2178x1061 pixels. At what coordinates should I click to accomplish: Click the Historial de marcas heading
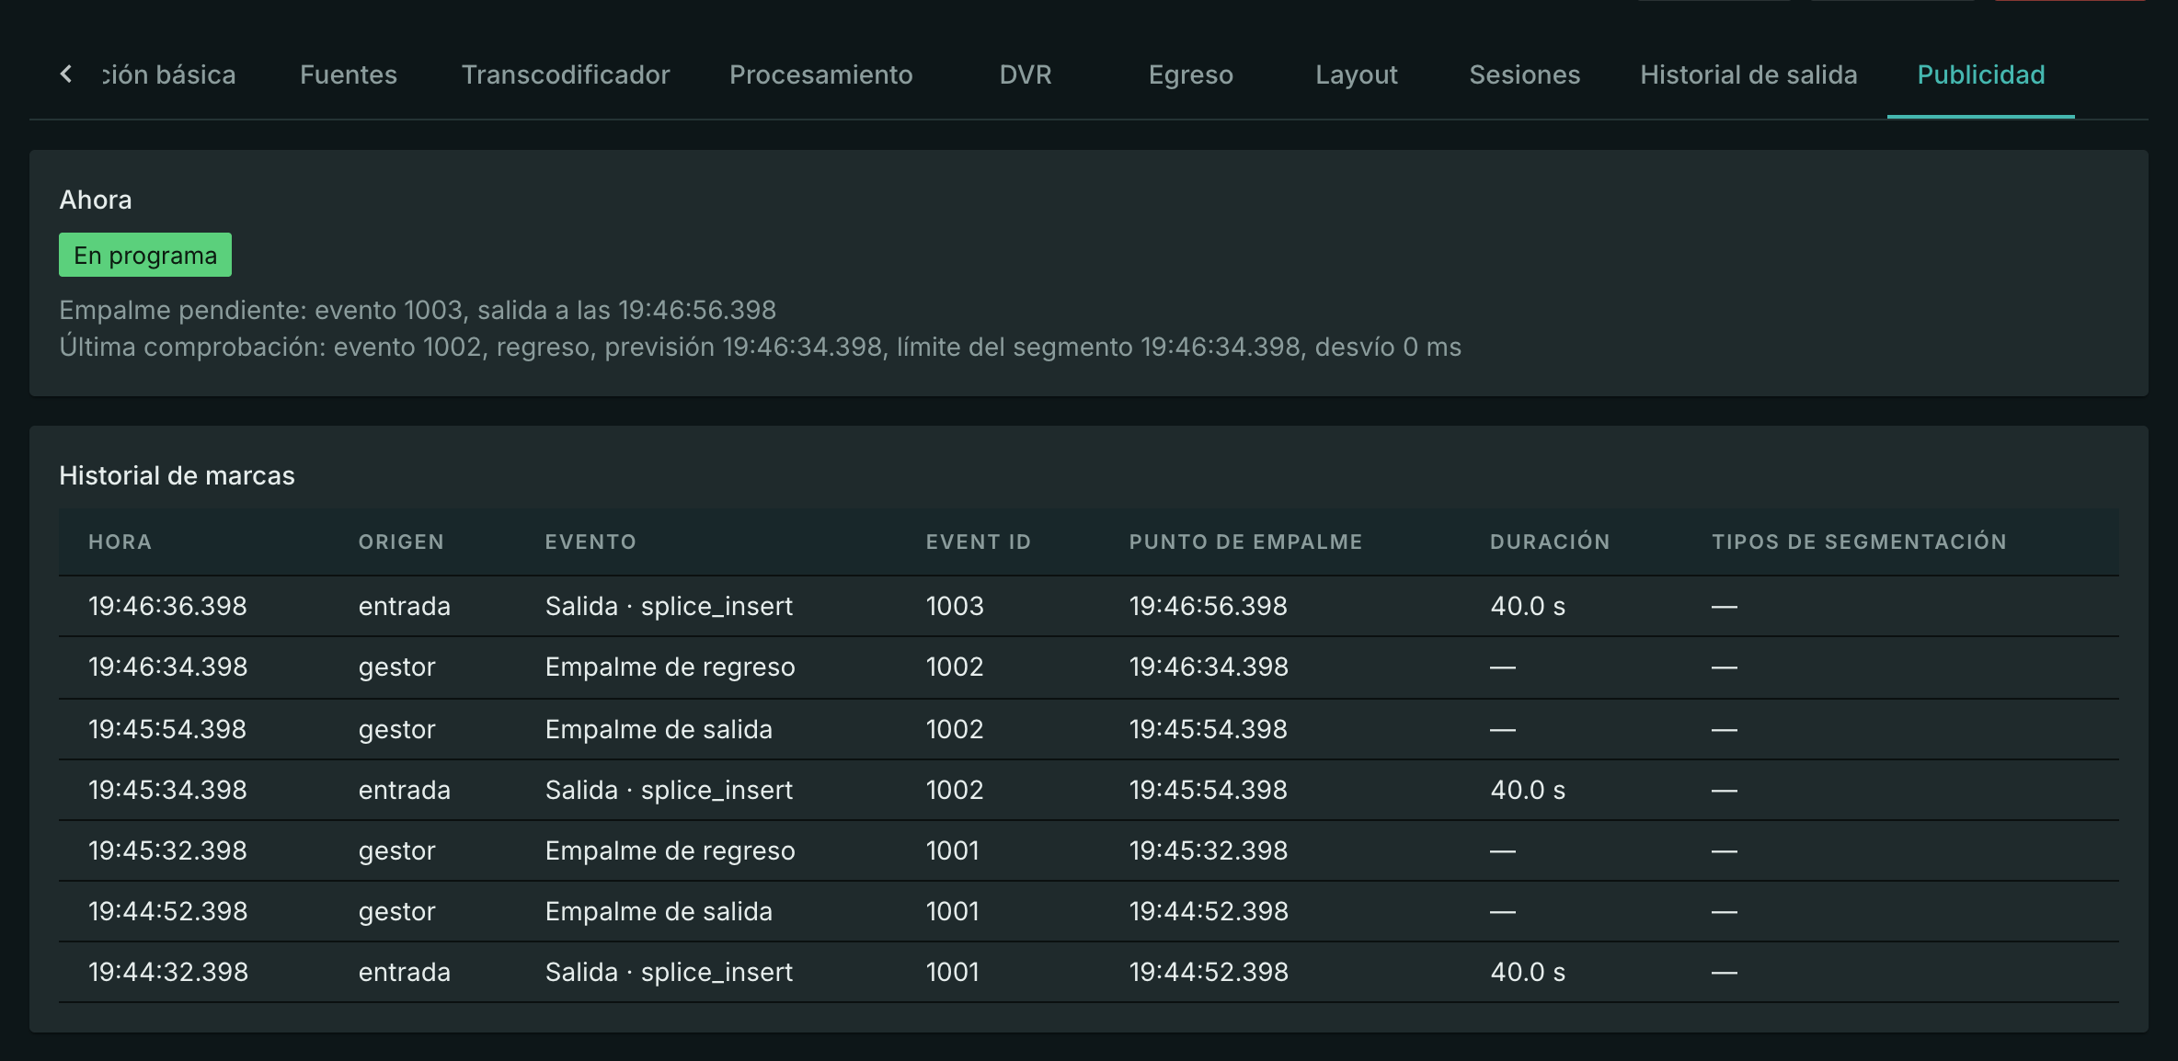178,475
